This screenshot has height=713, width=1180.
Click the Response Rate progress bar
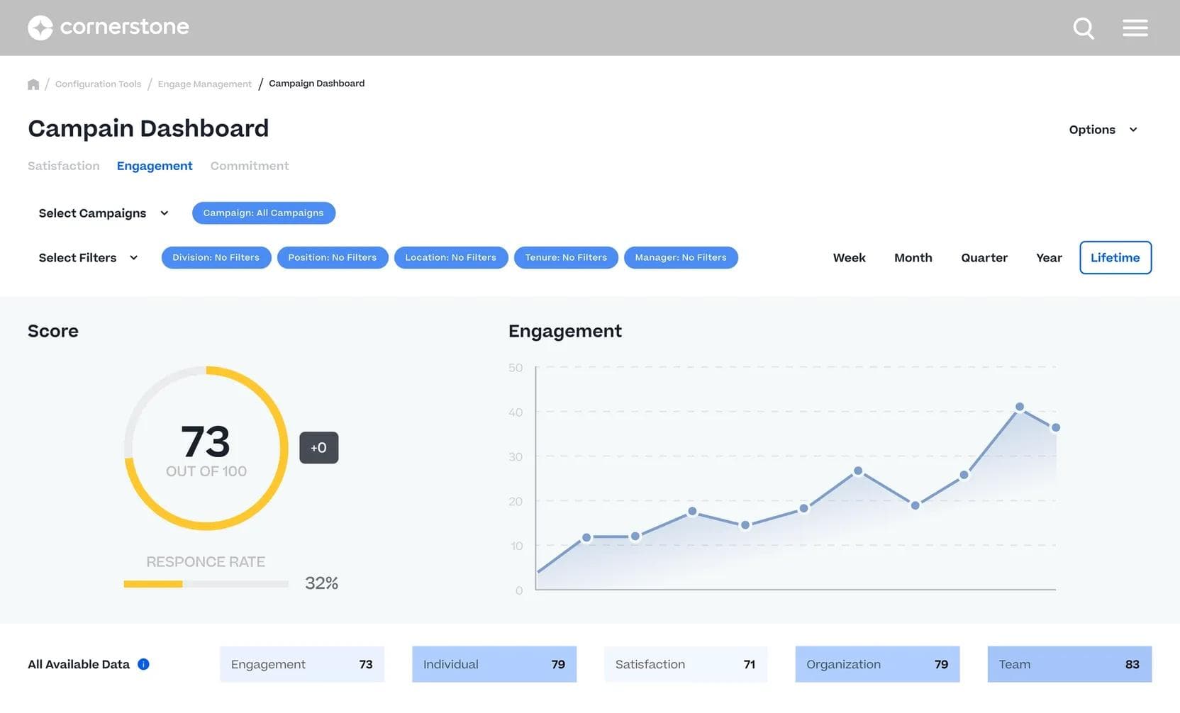[206, 583]
